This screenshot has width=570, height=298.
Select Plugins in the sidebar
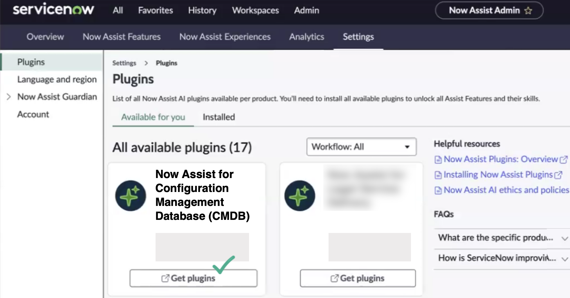[52, 62]
